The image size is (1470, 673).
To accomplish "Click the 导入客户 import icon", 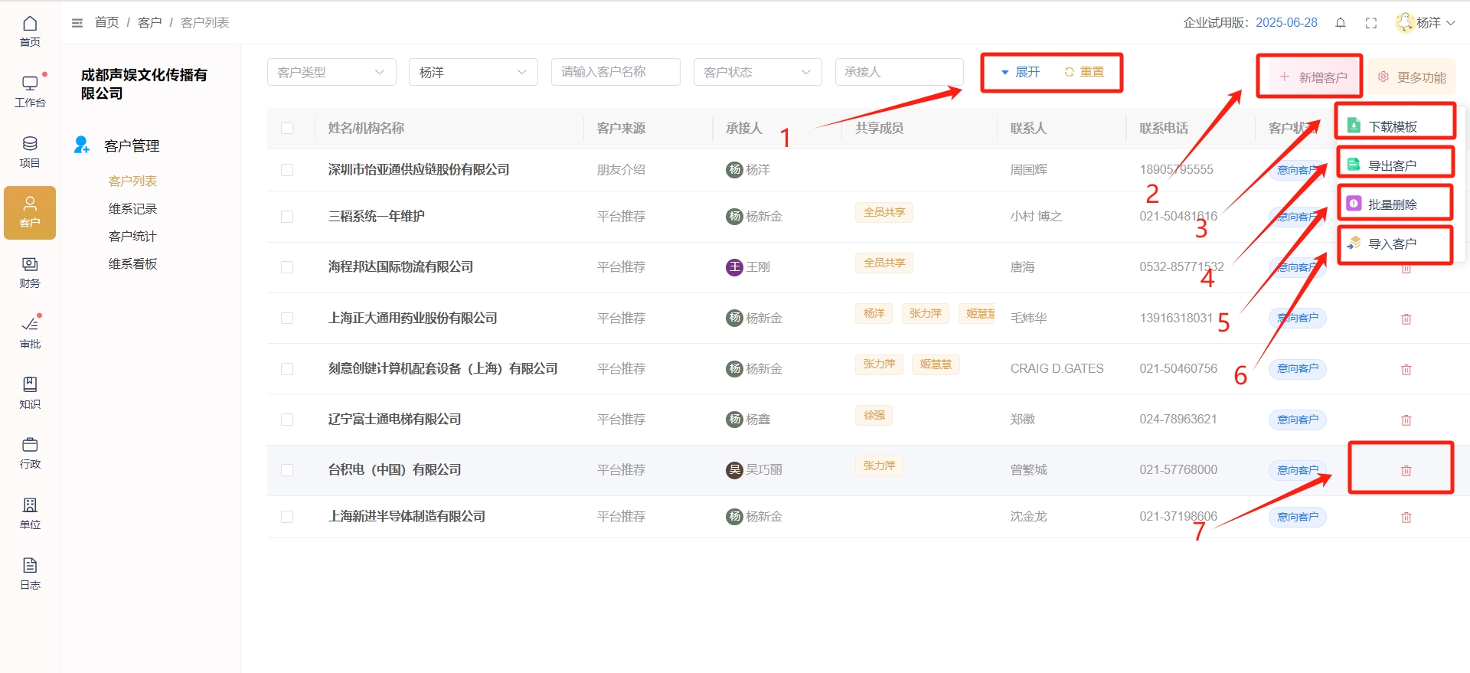I will [x=1354, y=243].
